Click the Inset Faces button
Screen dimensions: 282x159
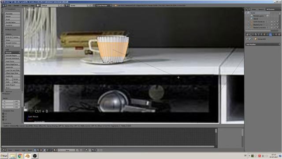coord(12,61)
